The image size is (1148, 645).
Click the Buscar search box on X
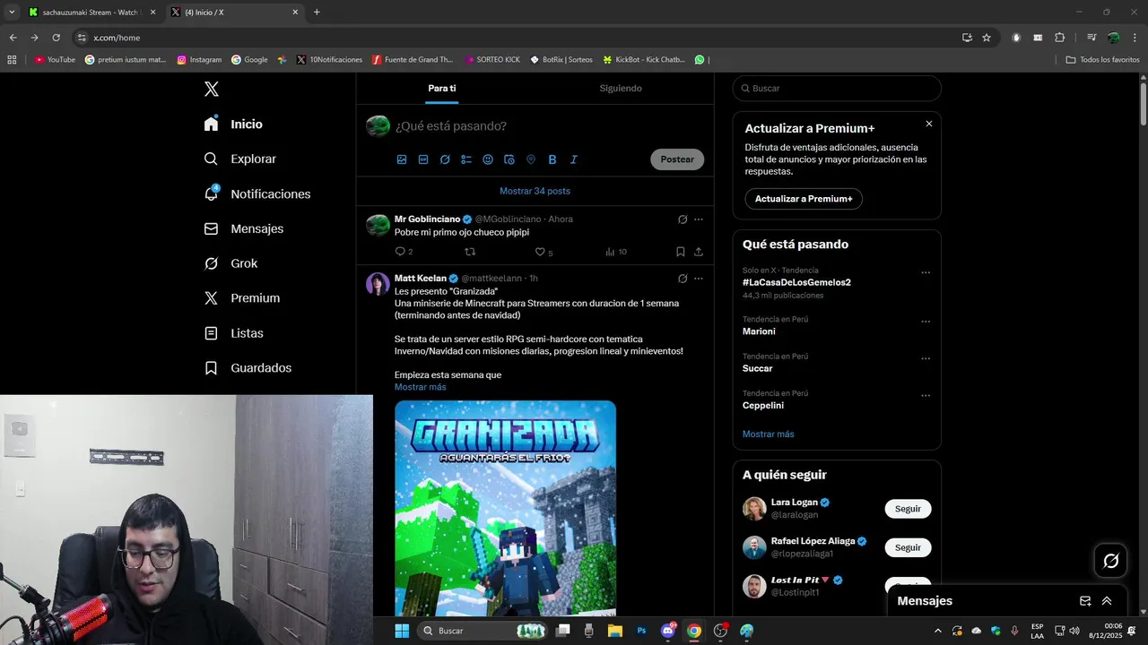(x=837, y=89)
